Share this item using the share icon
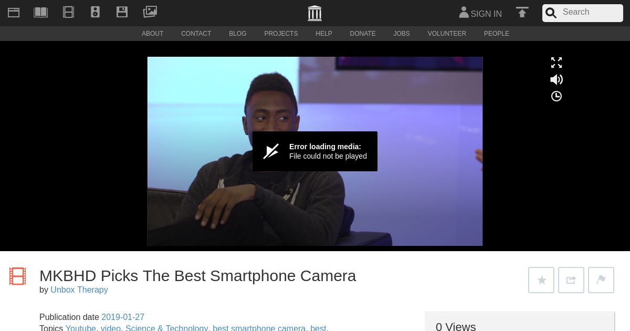 tap(571, 280)
